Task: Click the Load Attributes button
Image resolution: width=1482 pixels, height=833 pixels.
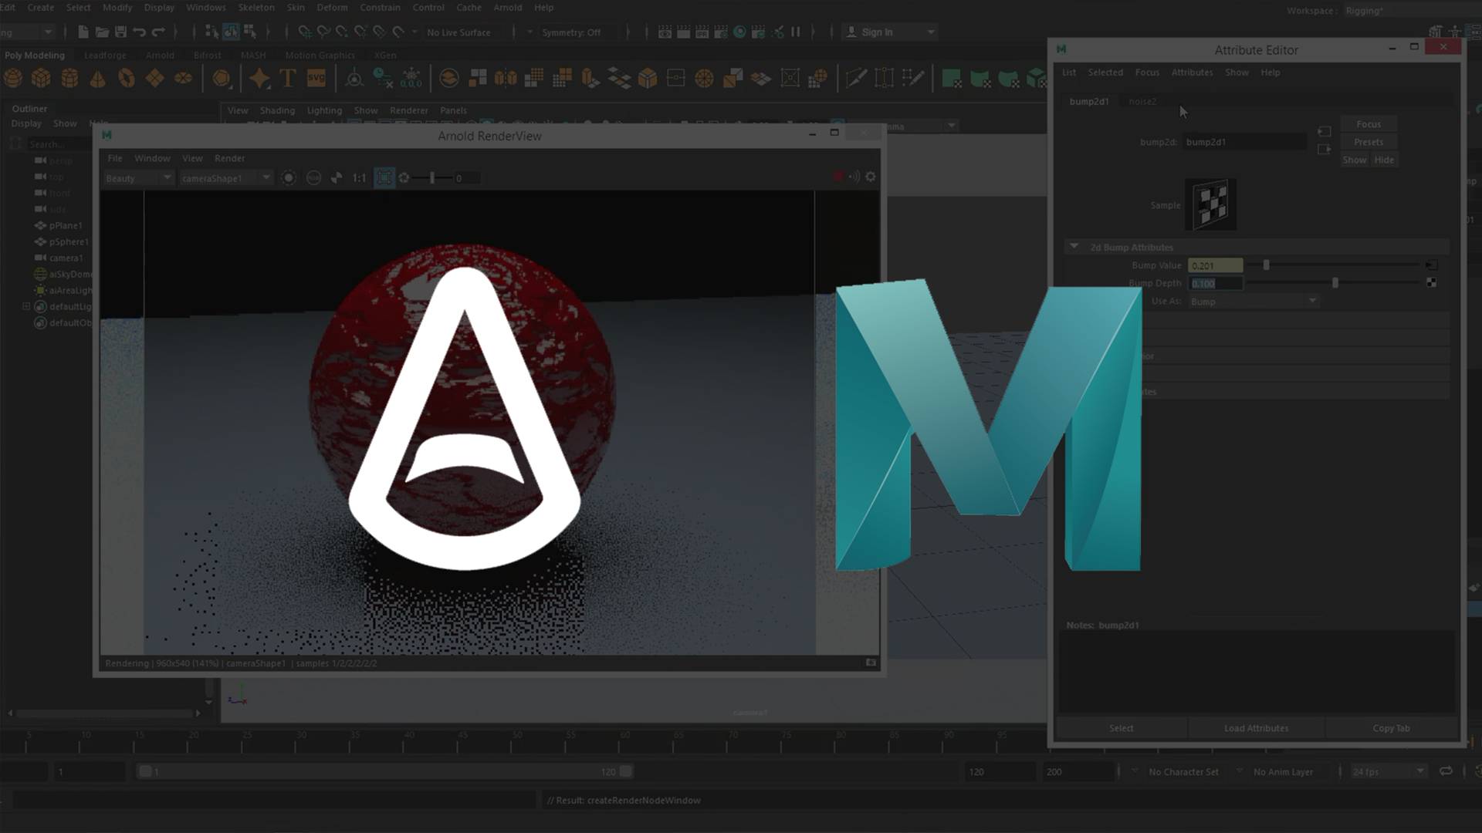Action: [x=1256, y=728]
